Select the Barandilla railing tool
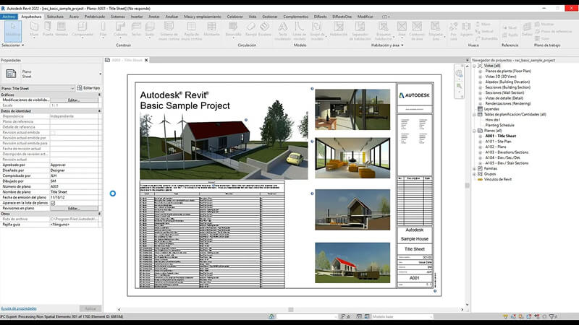 [233, 30]
